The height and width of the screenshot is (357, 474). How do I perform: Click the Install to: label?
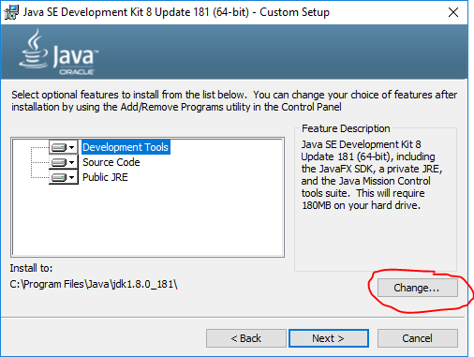point(31,268)
